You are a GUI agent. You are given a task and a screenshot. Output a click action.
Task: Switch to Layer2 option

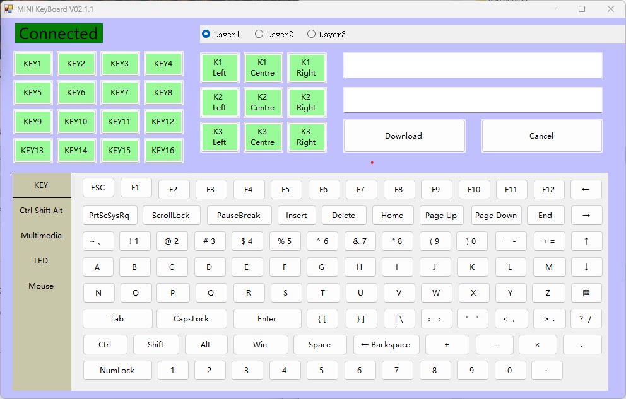click(259, 34)
